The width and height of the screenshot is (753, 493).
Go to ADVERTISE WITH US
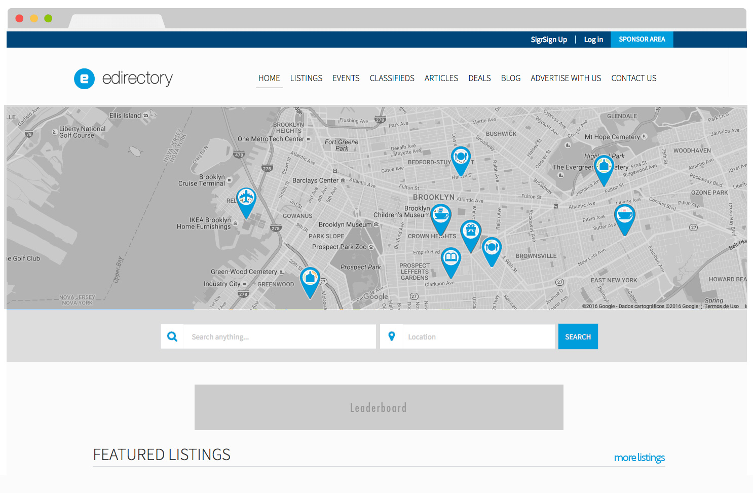566,78
